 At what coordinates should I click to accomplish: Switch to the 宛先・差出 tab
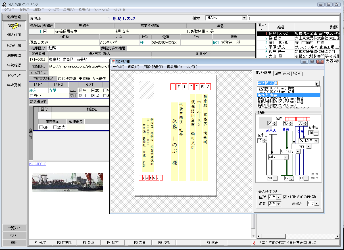(x=282, y=73)
